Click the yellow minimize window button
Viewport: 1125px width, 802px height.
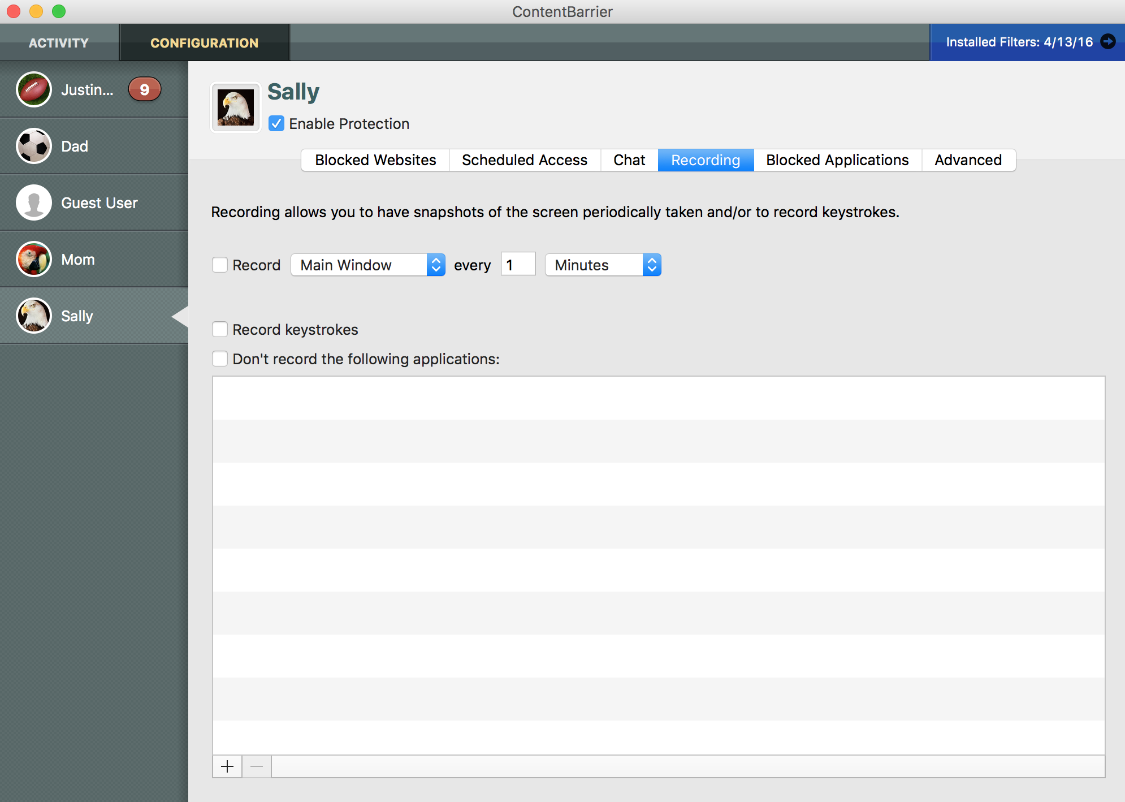coord(36,11)
